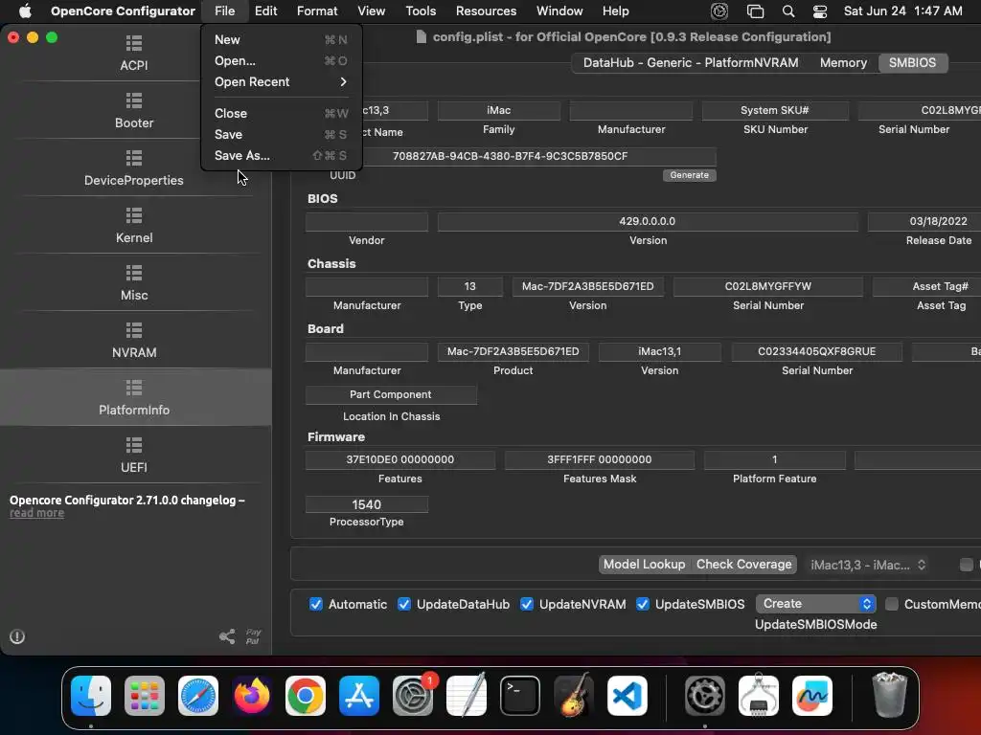Choose New from the File menu
Screen dimensions: 981x735
tap(281, 39)
